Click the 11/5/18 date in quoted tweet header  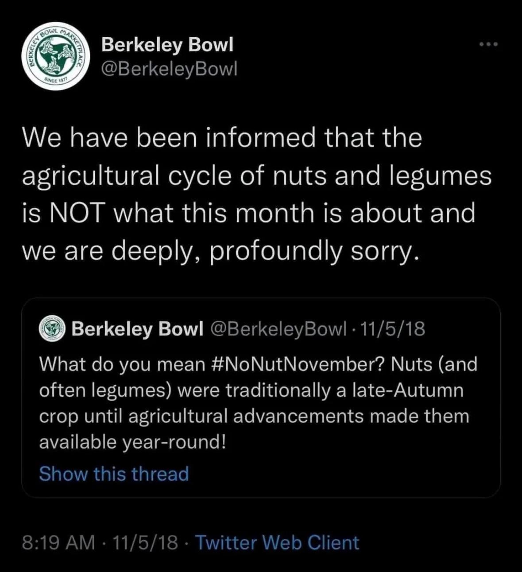(x=393, y=329)
